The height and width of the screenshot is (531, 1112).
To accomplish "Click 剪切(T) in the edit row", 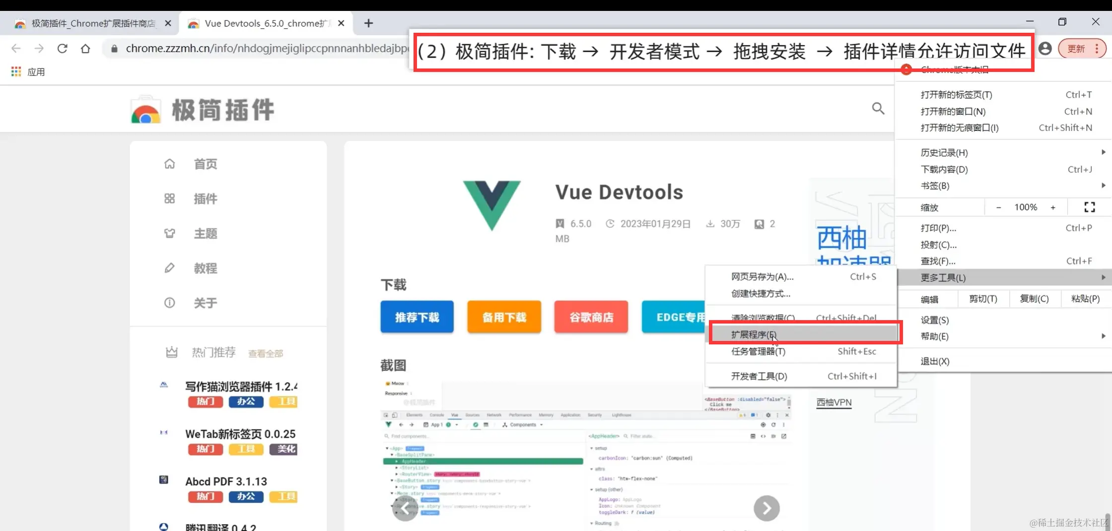I will pos(983,299).
